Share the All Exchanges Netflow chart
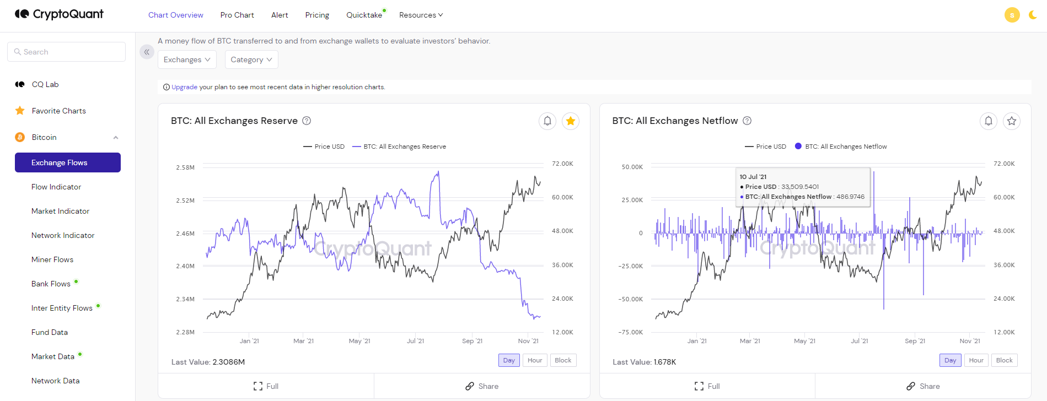The height and width of the screenshot is (401, 1047). [x=923, y=386]
